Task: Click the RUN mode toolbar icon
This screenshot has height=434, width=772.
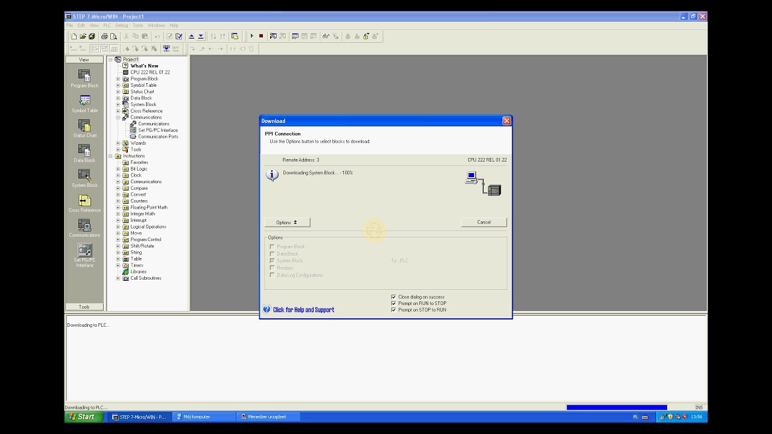Action: (x=252, y=36)
